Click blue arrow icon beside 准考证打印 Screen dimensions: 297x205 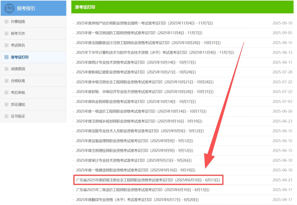coord(7,57)
